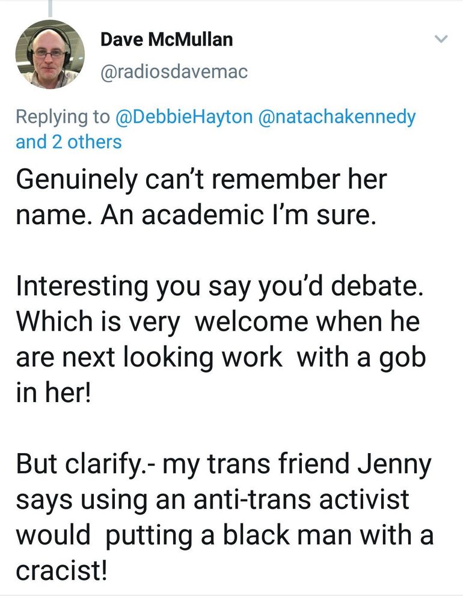This screenshot has height=601, width=463.
Task: Click the "Genuinely can't remember her" line
Action: coord(201,181)
